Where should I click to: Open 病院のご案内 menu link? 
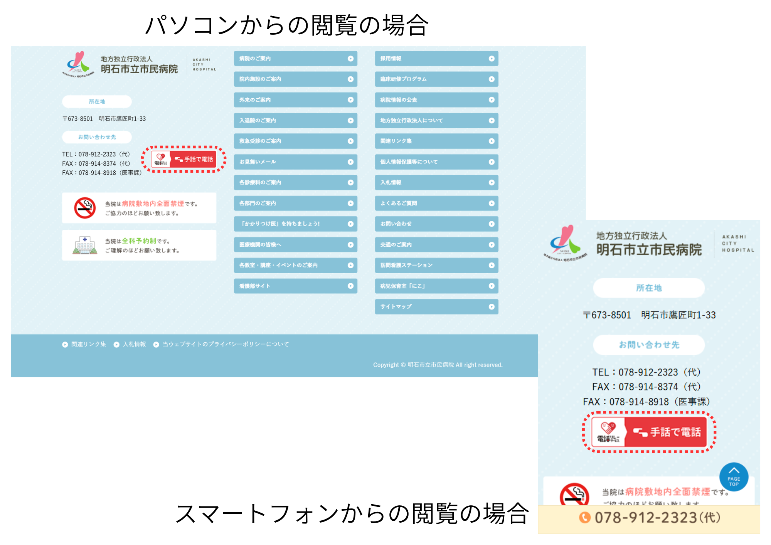click(295, 59)
